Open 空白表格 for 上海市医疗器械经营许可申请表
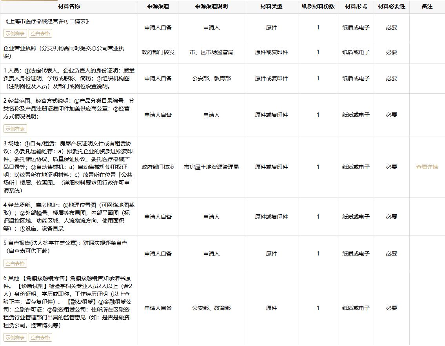 coord(40,33)
